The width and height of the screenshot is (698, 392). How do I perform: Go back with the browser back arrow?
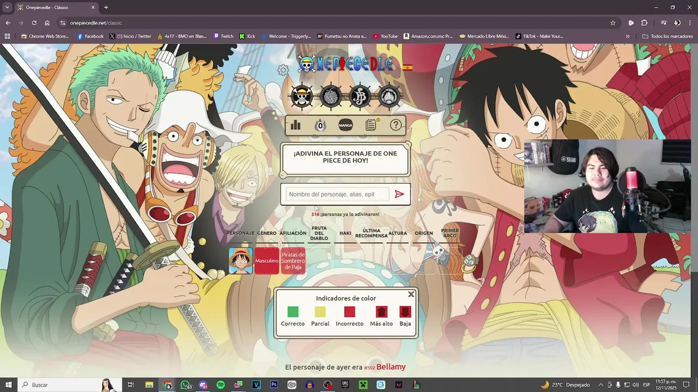(8, 23)
